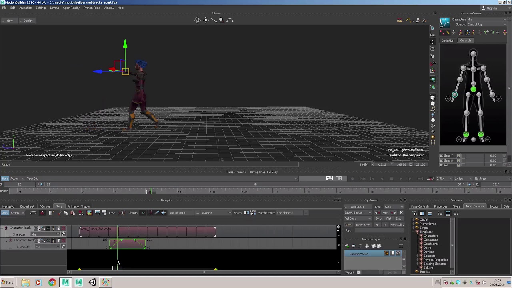Switch to the Properties tab in Resources
Viewport: 512px width, 288px height.
point(440,206)
